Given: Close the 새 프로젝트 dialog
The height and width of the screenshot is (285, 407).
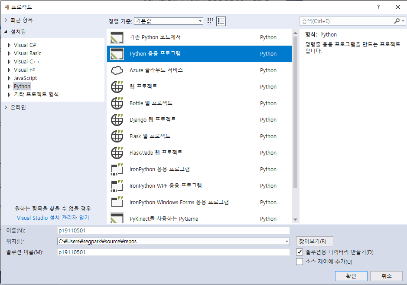Looking at the screenshot, I should point(397,7).
